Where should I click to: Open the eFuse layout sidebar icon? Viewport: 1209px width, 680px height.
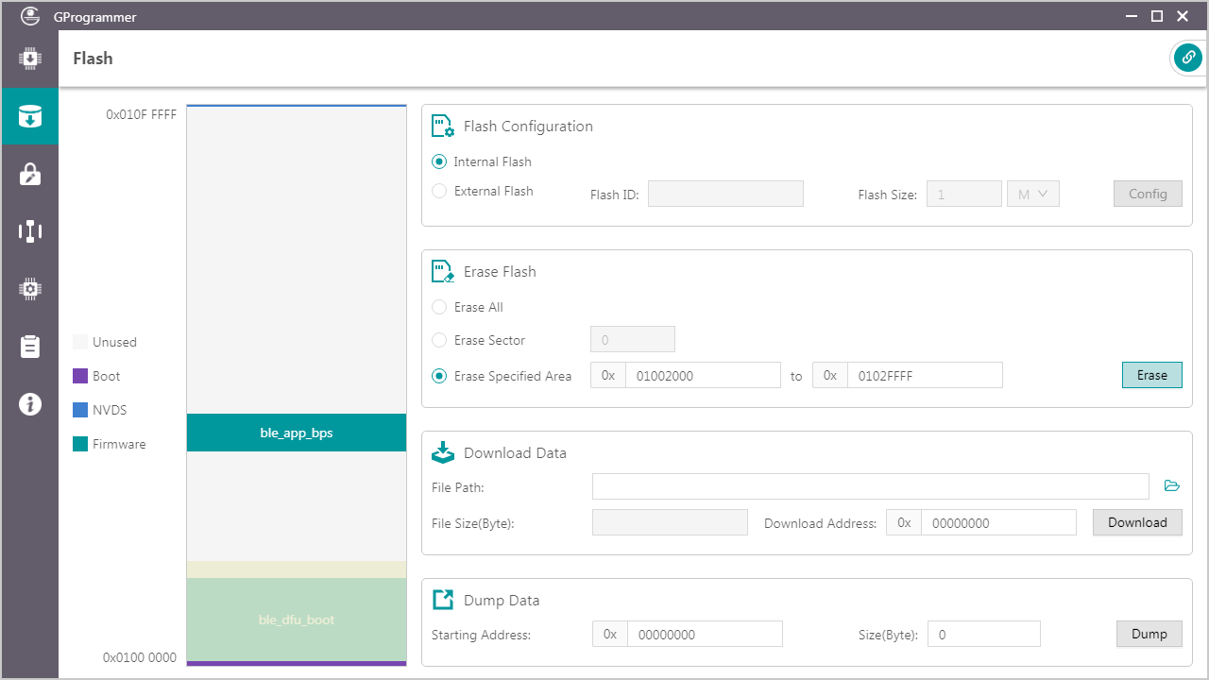click(x=30, y=231)
